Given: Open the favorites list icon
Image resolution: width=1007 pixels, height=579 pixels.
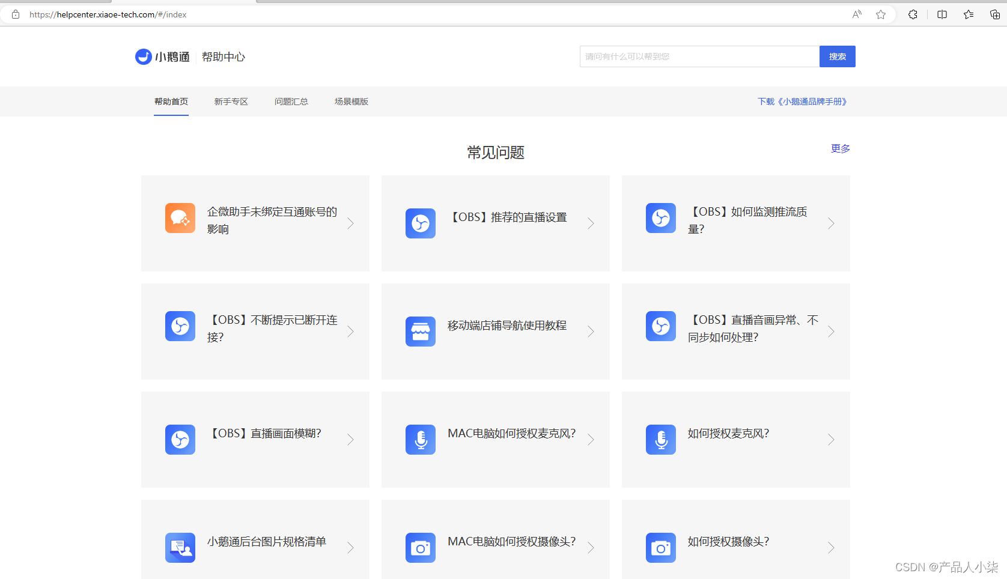Looking at the screenshot, I should click(969, 14).
